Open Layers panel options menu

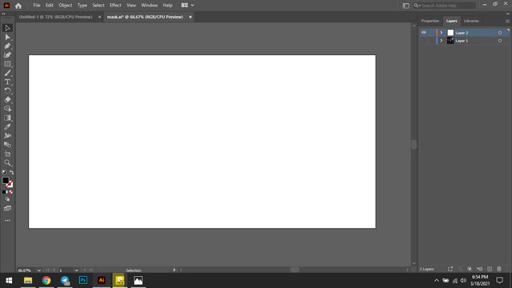click(507, 22)
